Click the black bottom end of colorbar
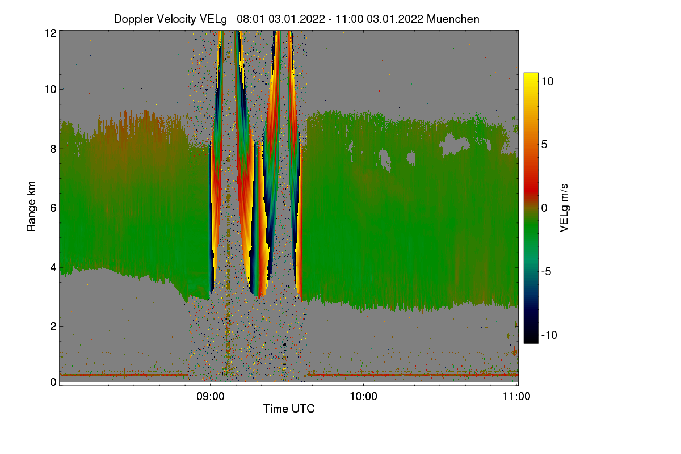 (531, 339)
